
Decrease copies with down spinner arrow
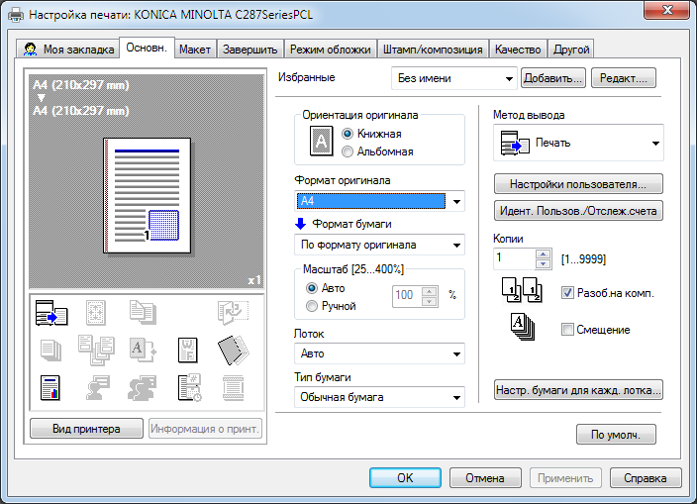tap(544, 264)
